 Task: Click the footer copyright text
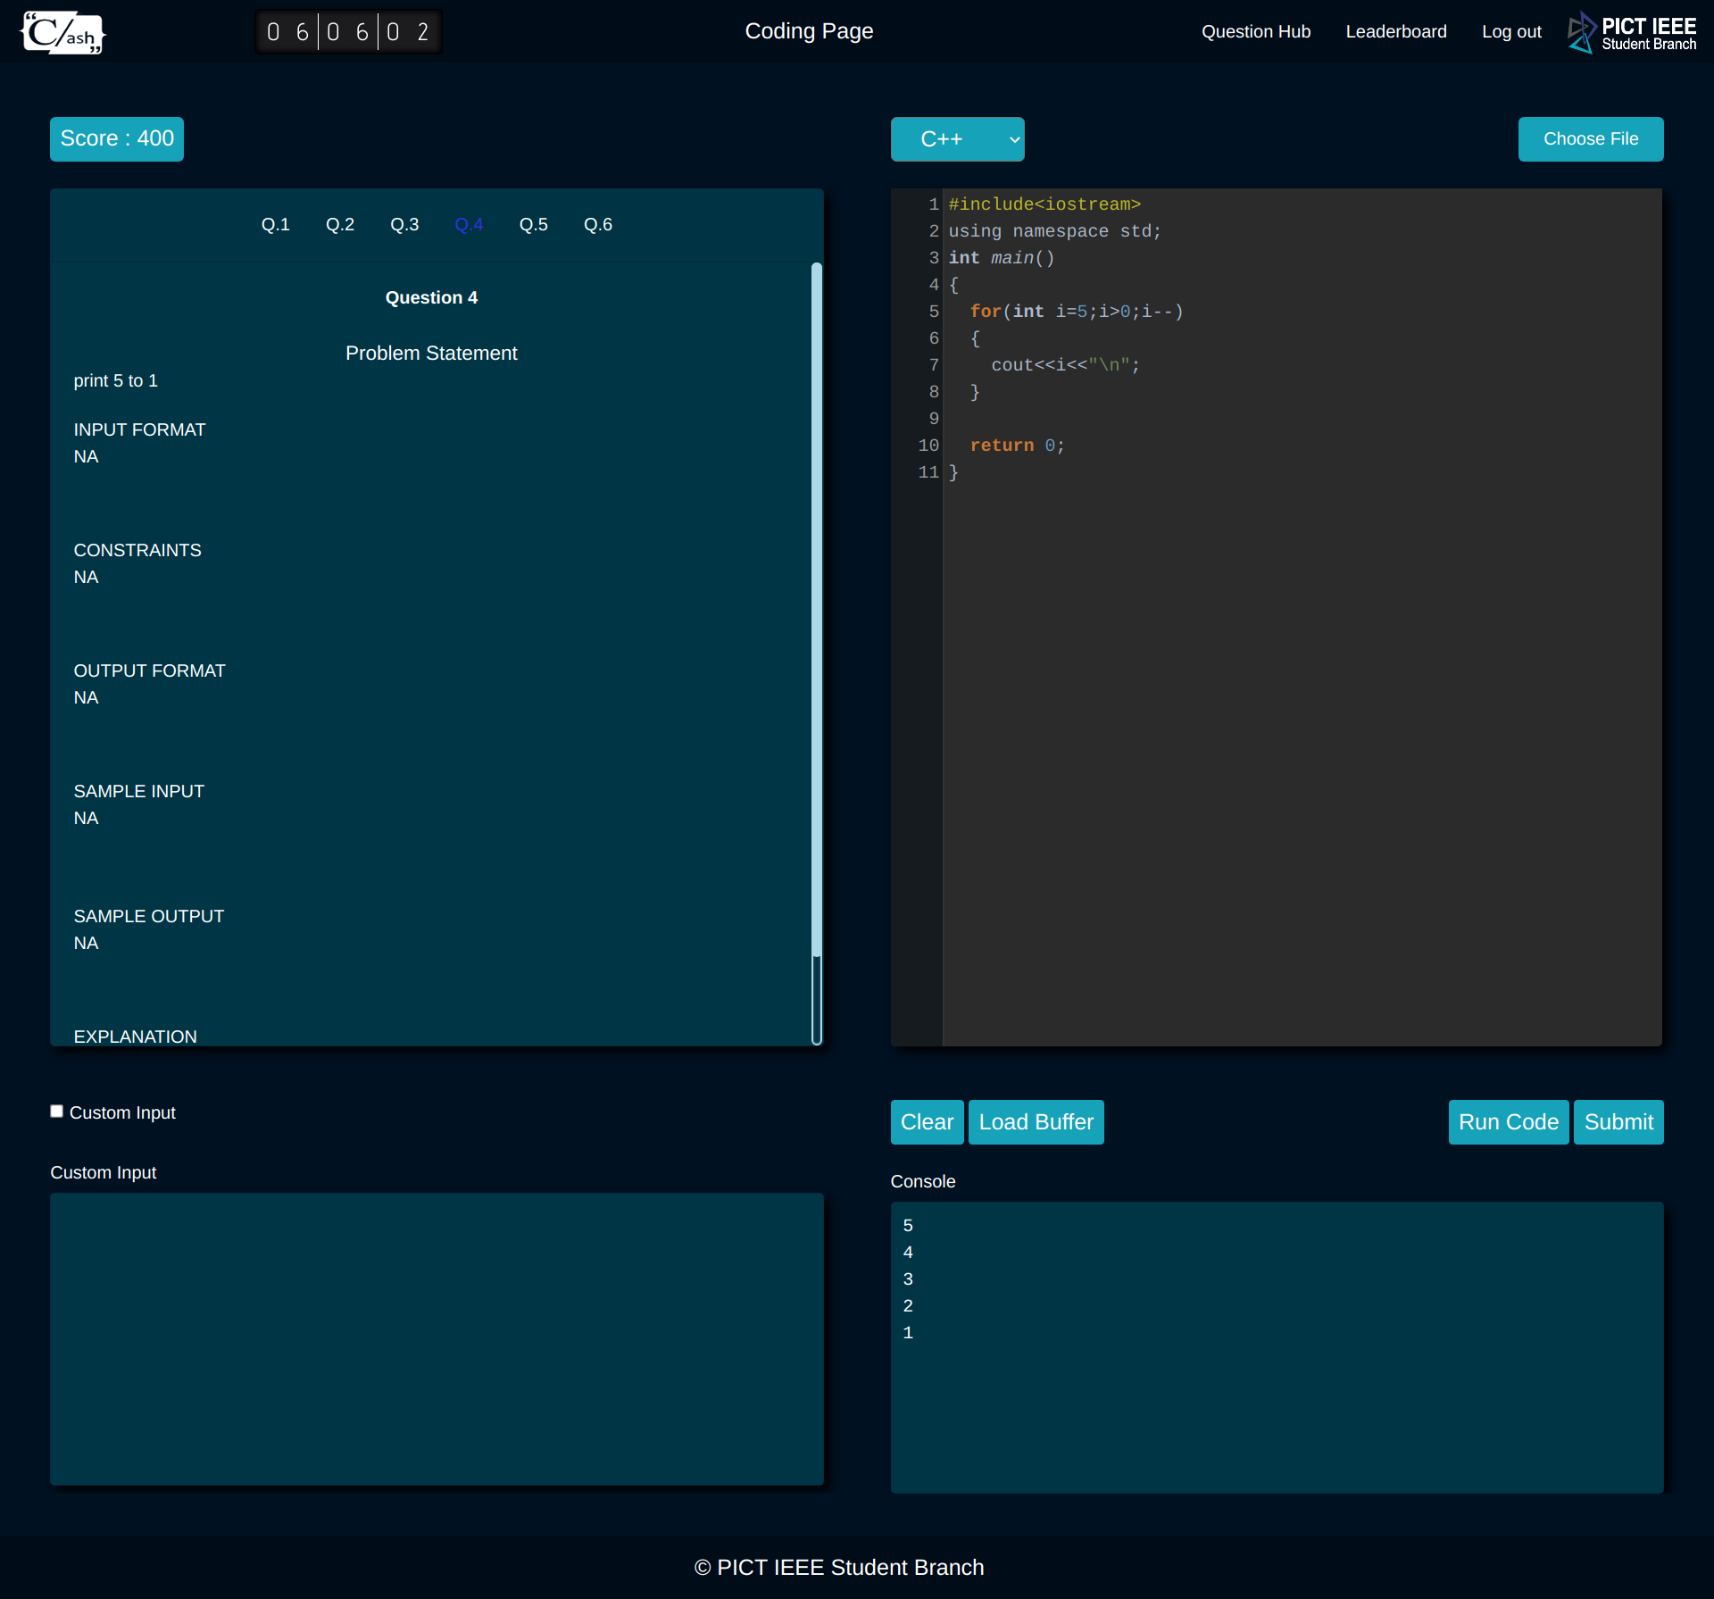pos(839,1568)
